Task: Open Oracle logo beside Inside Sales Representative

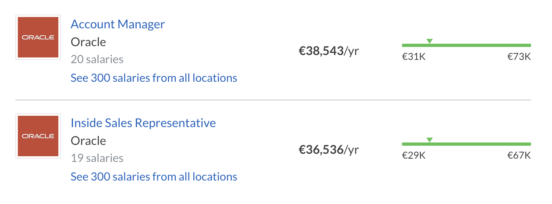Action: click(38, 136)
